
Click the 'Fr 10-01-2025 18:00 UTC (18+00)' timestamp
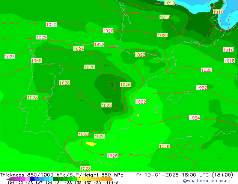pos(185,175)
